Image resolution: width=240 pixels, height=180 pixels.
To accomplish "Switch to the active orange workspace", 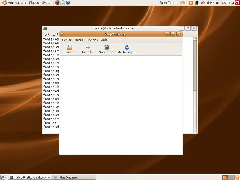I will [225, 177].
